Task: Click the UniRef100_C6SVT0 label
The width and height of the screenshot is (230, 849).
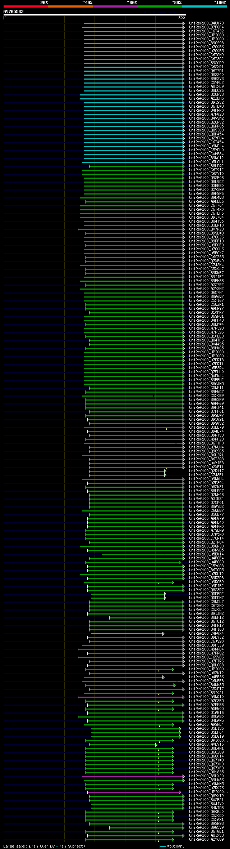Action: coord(206,174)
